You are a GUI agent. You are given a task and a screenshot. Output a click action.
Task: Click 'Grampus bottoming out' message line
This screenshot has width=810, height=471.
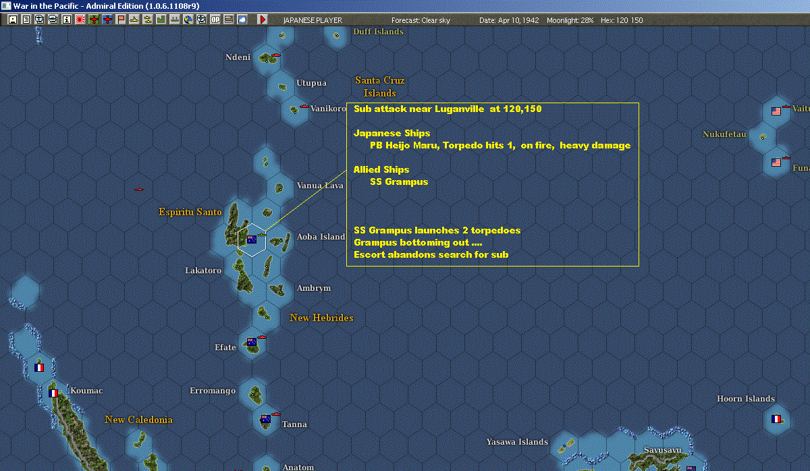418,242
